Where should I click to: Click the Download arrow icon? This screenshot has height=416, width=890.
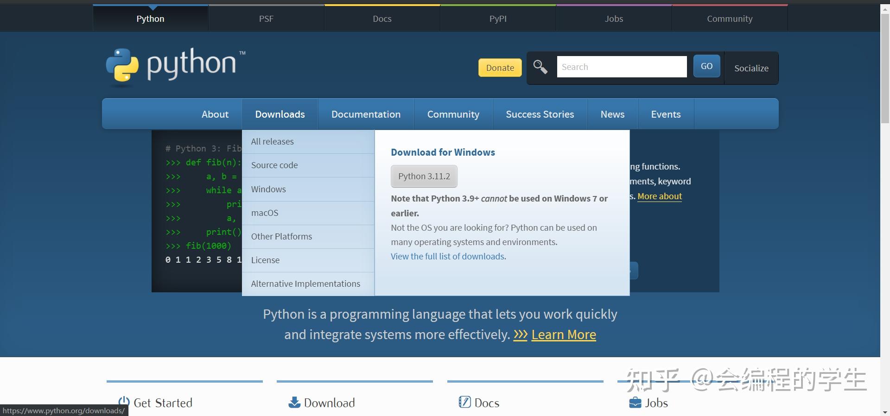point(294,402)
